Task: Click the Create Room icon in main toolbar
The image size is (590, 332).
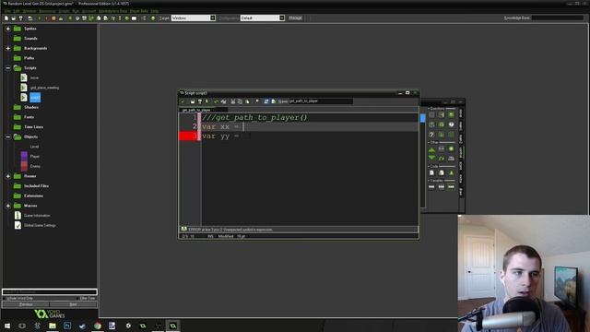Action: click(134, 18)
